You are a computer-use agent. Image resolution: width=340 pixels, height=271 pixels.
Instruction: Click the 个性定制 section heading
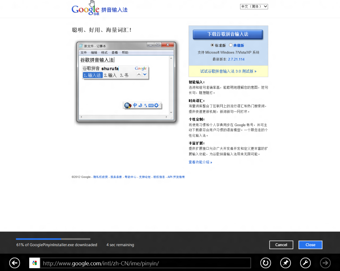click(196, 120)
